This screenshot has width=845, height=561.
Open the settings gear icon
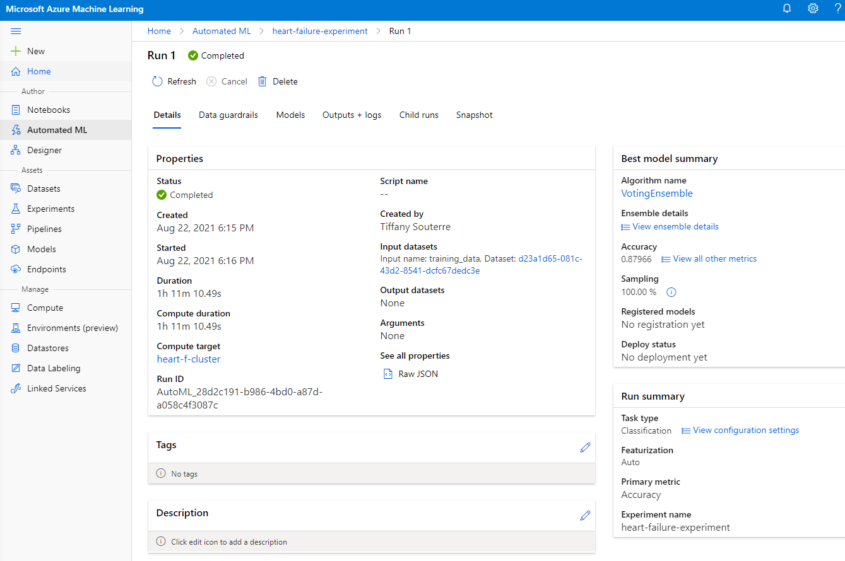tap(813, 9)
